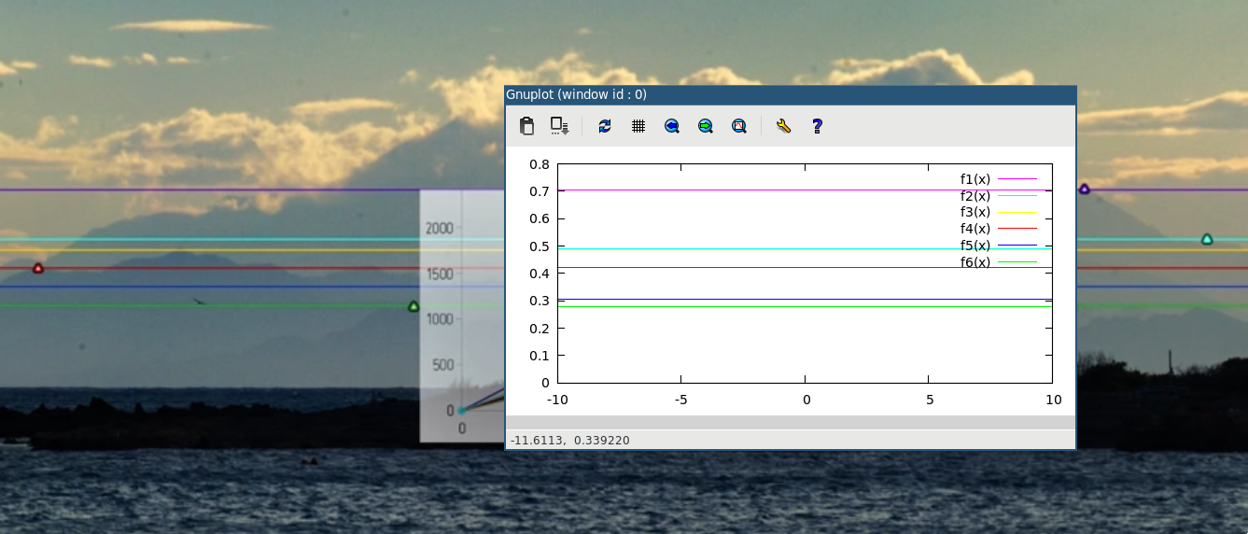Image resolution: width=1248 pixels, height=534 pixels.
Task: Toggle the f2(x) legend entry
Action: (975, 196)
